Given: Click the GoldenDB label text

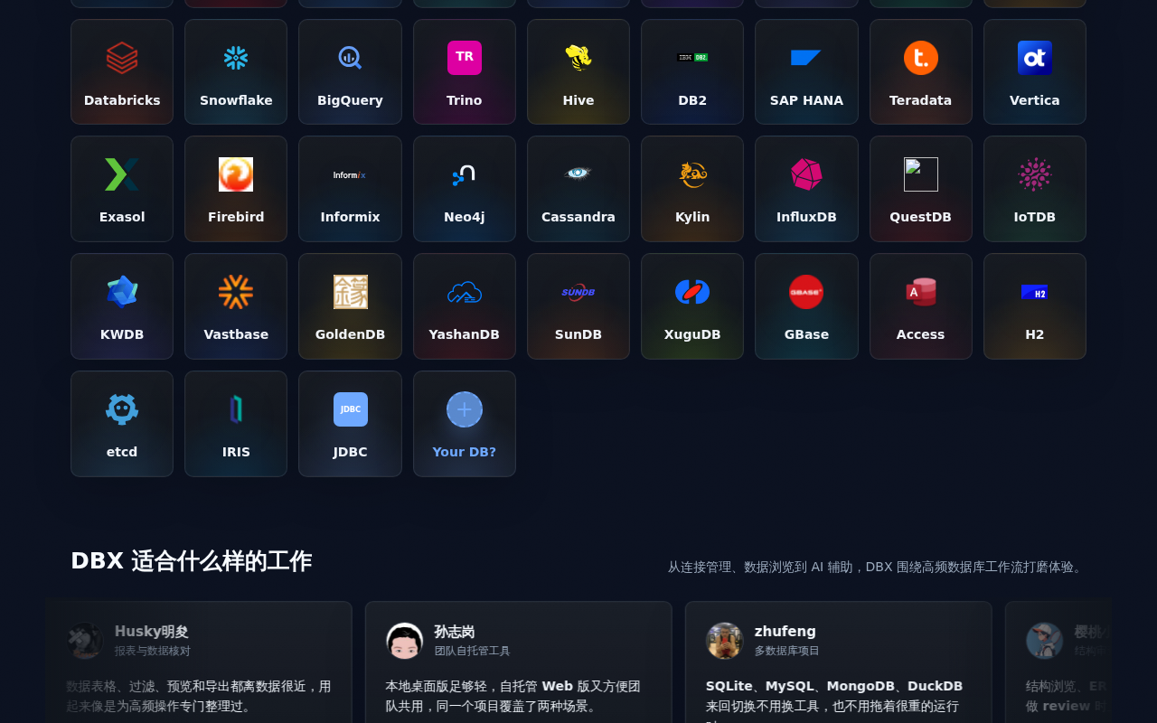Looking at the screenshot, I should click(x=350, y=334).
